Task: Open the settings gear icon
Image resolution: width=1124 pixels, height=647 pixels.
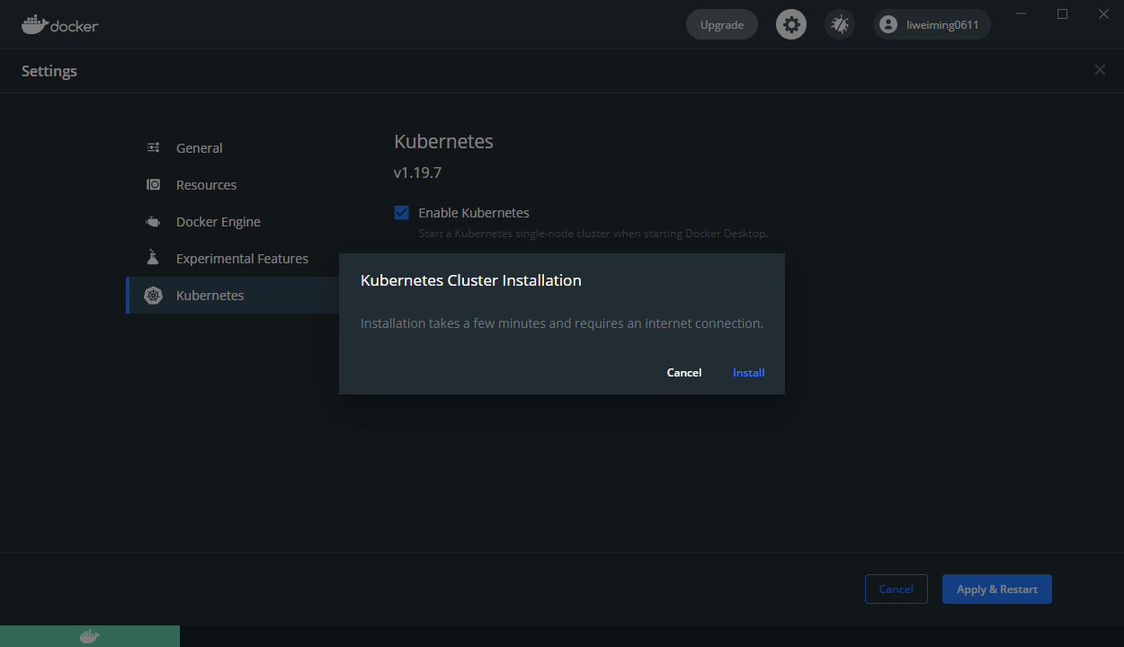Action: pyautogui.click(x=791, y=24)
